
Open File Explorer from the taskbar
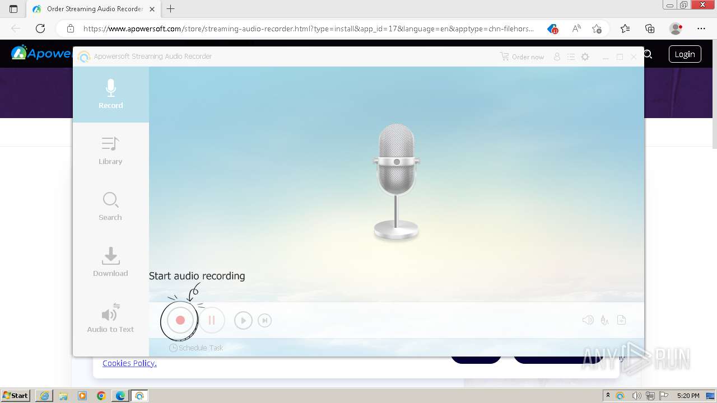[x=63, y=396]
